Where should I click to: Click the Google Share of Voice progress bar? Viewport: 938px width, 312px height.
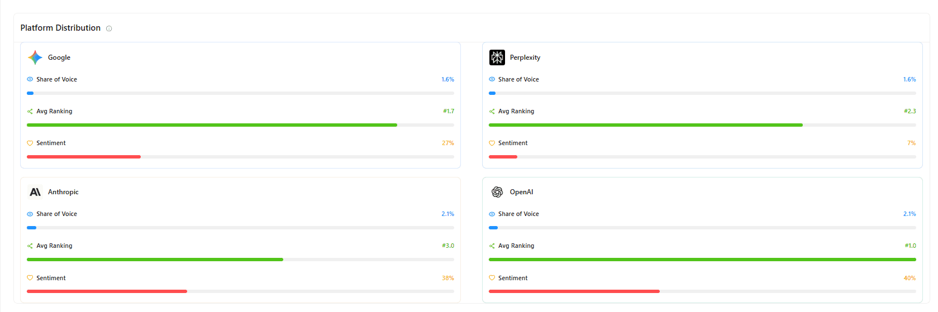tap(240, 93)
